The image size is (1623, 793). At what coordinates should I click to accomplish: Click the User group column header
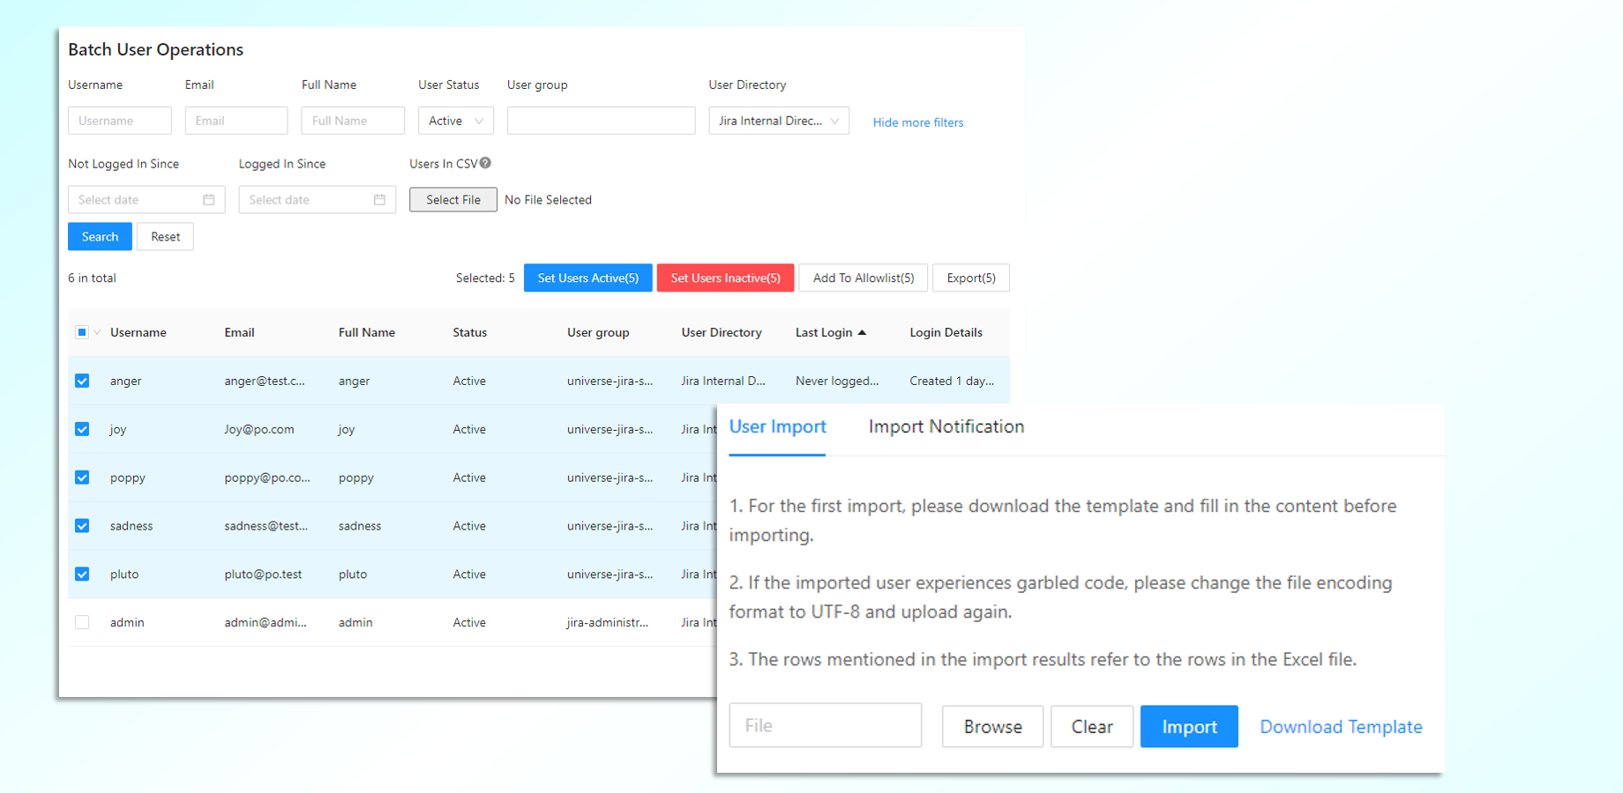pyautogui.click(x=598, y=332)
